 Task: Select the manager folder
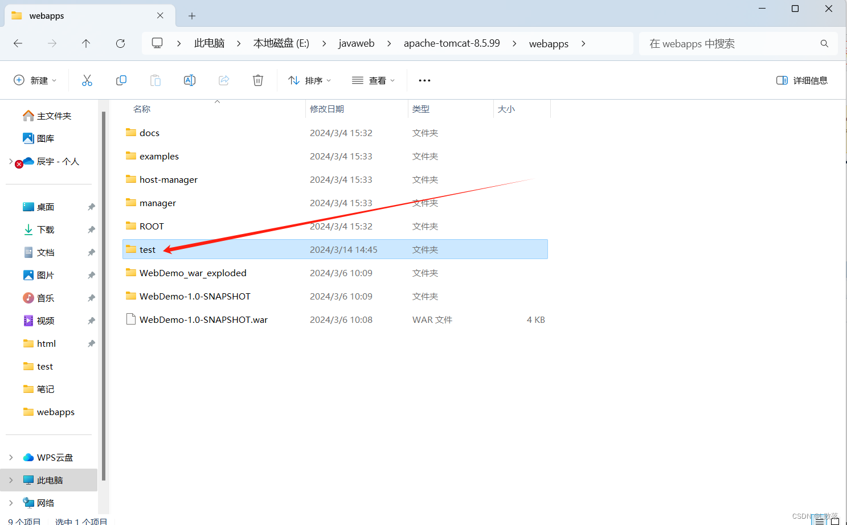tap(335, 203)
